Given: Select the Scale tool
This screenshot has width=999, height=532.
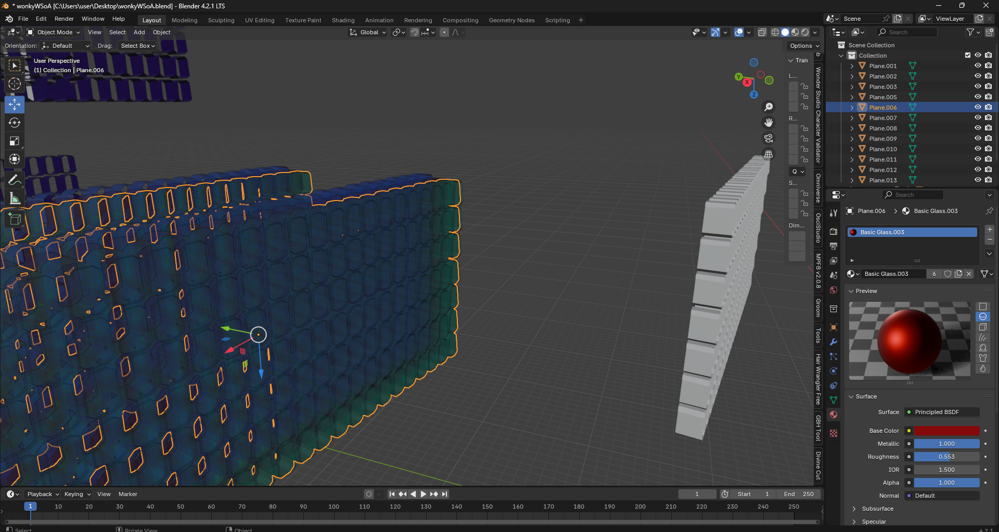Looking at the screenshot, I should tap(15, 141).
